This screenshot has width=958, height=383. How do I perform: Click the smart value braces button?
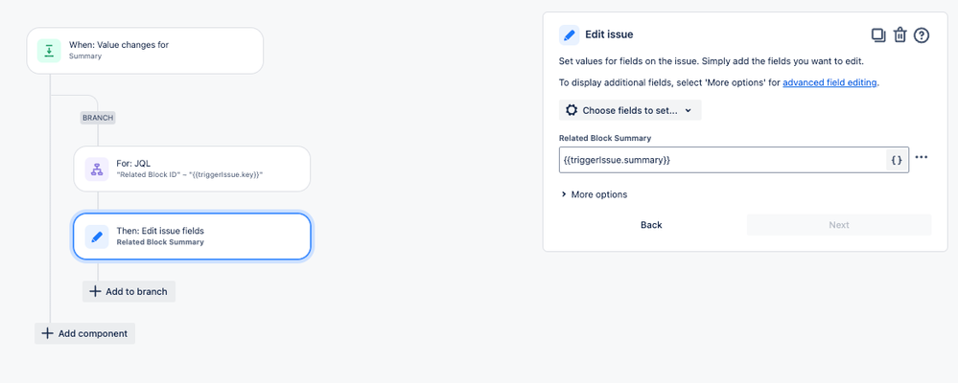[x=897, y=160]
